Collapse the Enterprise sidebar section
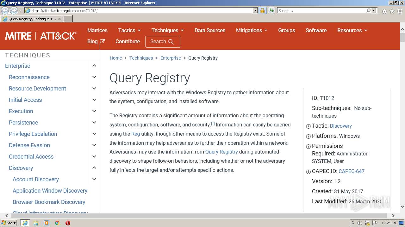Screen dimensions: 405x227 click(94, 66)
